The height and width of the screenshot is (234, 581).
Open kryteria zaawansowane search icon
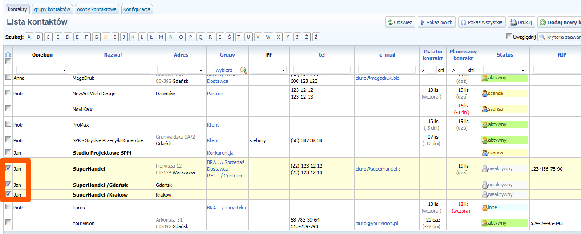(542, 37)
